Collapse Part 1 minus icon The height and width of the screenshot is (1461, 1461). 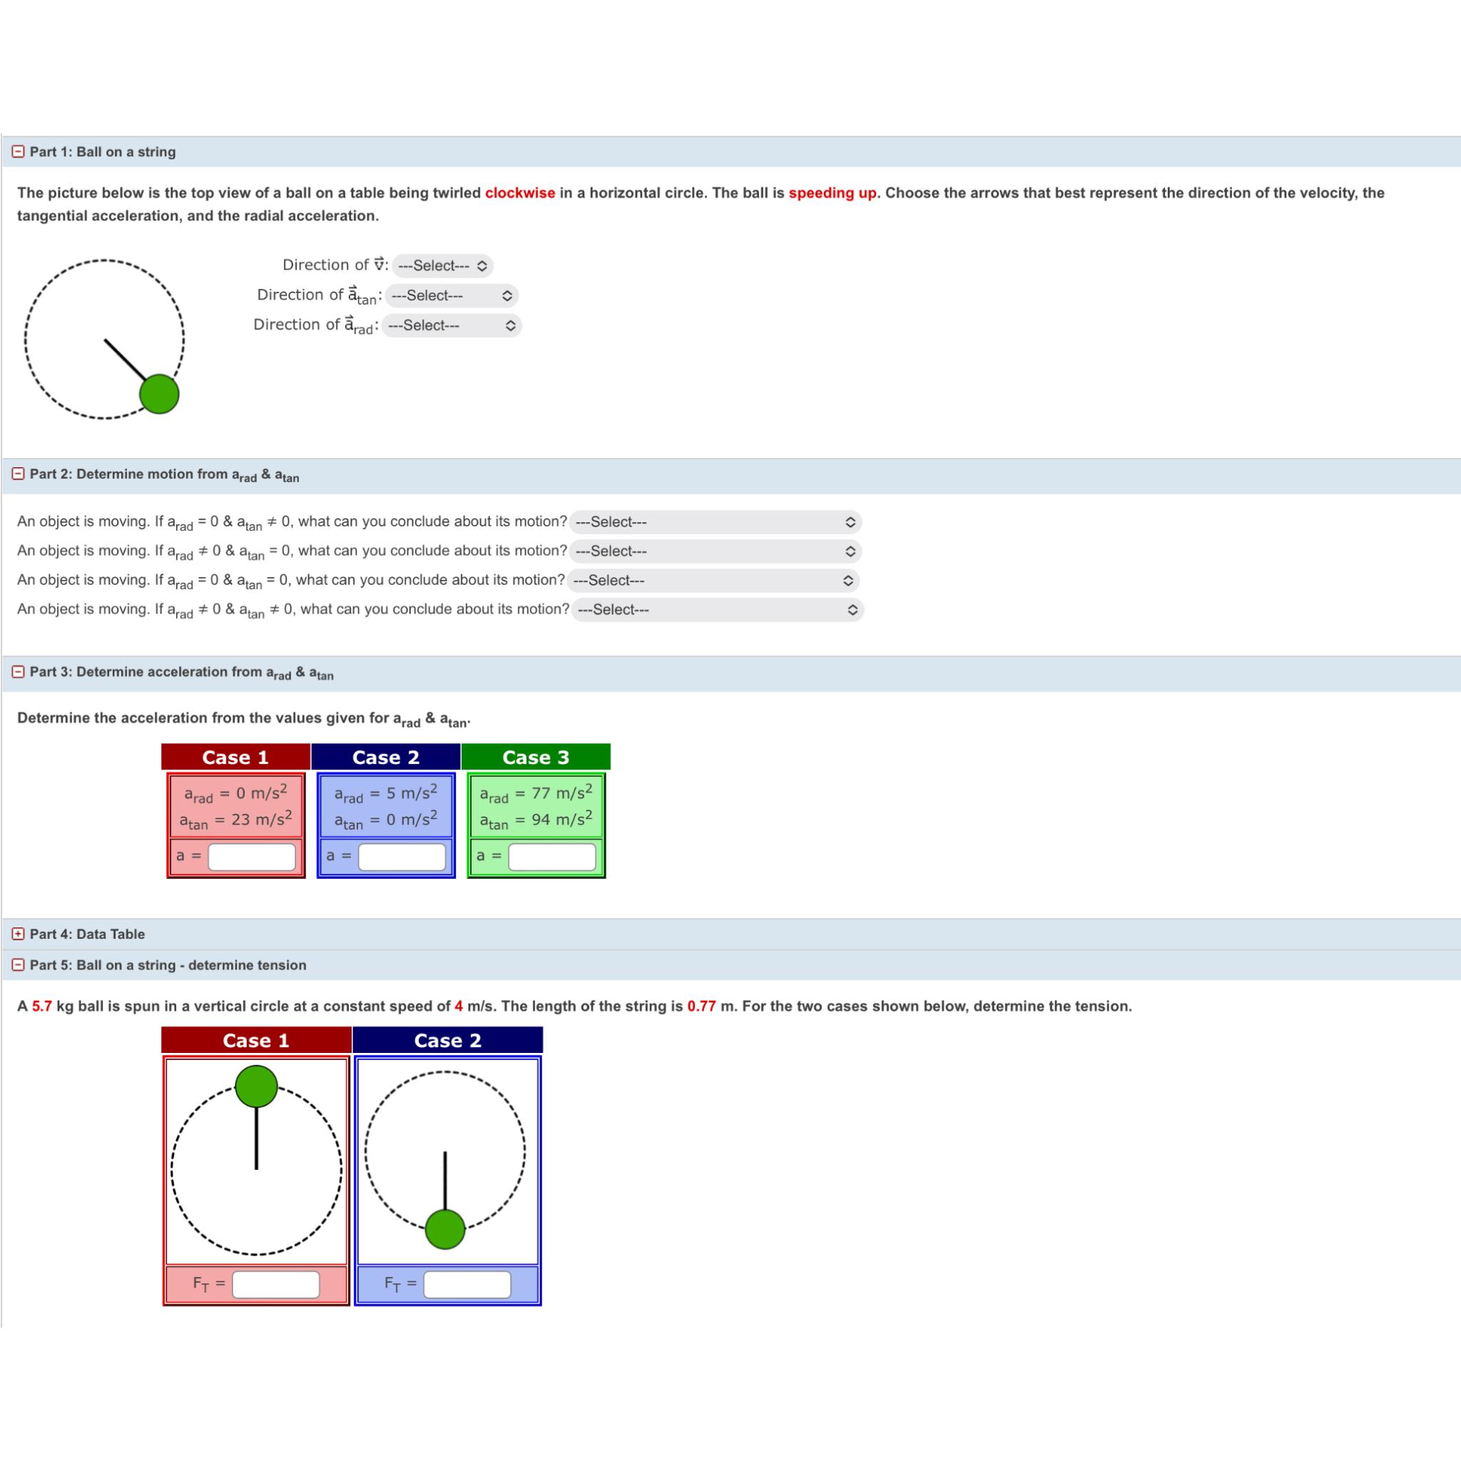pyautogui.click(x=18, y=151)
